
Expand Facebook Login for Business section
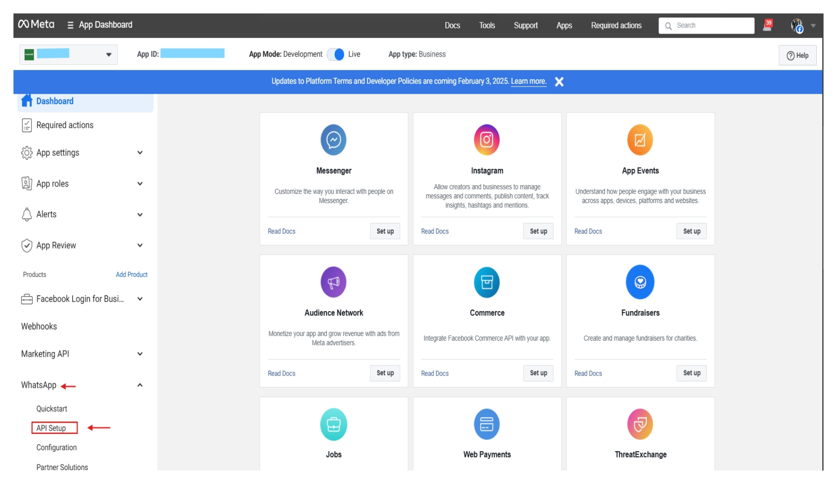pyautogui.click(x=140, y=299)
